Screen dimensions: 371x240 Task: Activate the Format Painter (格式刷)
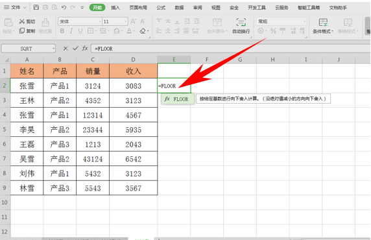click(45, 26)
